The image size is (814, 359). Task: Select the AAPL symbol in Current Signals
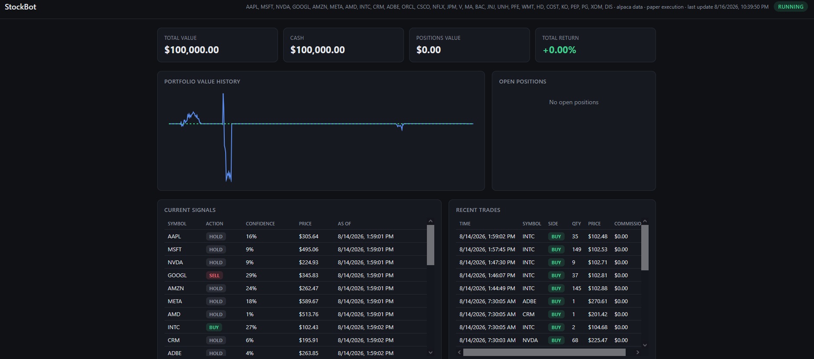[x=174, y=237]
